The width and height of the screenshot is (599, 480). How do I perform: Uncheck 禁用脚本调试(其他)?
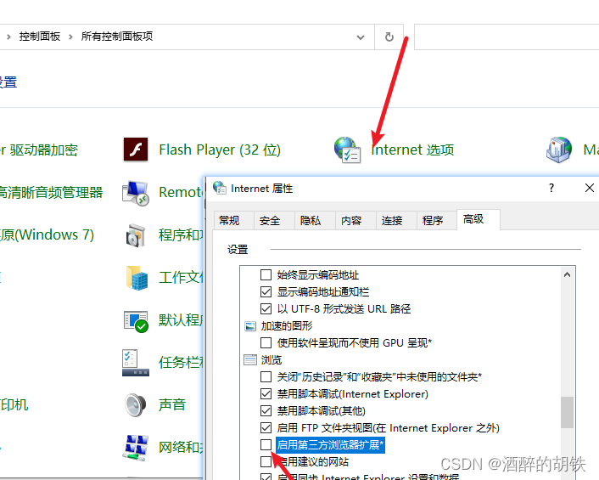coord(266,411)
